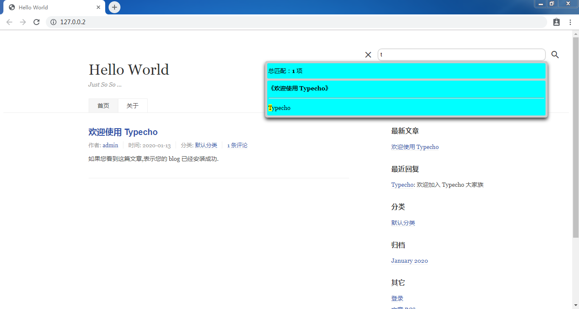Open the 关于 navigation tab
Screen dimensions: 579x309
click(x=132, y=106)
